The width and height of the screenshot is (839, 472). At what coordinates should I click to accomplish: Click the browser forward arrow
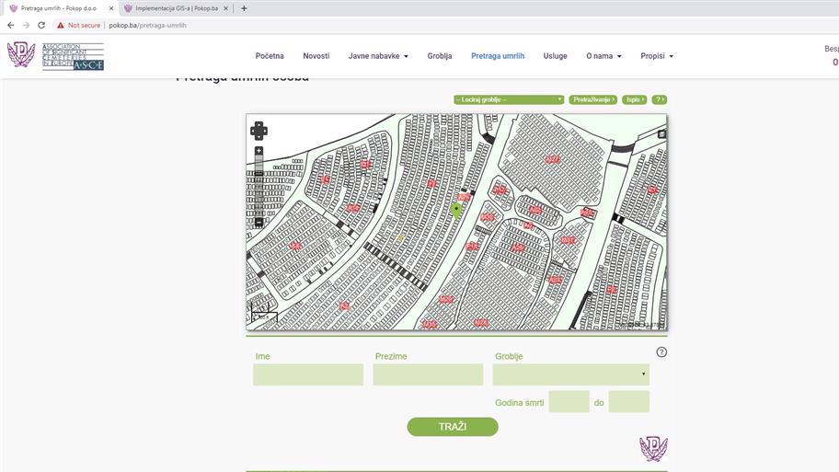26,25
